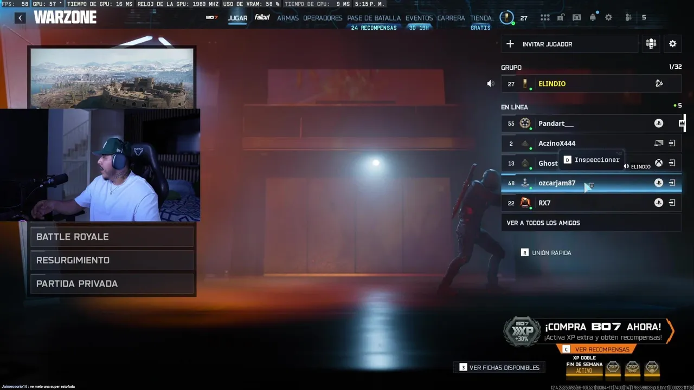694x390 pixels.
Task: Select friend ozcarjam87
Action: (x=591, y=183)
